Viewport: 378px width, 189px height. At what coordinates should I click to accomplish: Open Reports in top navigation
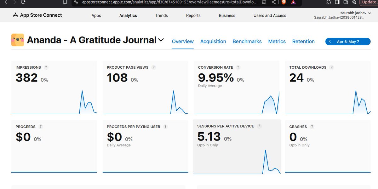[x=193, y=15]
